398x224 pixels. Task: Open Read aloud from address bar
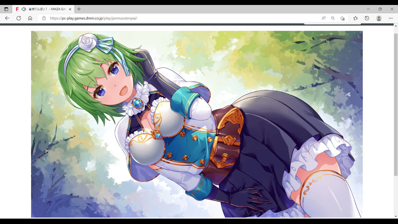(324, 18)
